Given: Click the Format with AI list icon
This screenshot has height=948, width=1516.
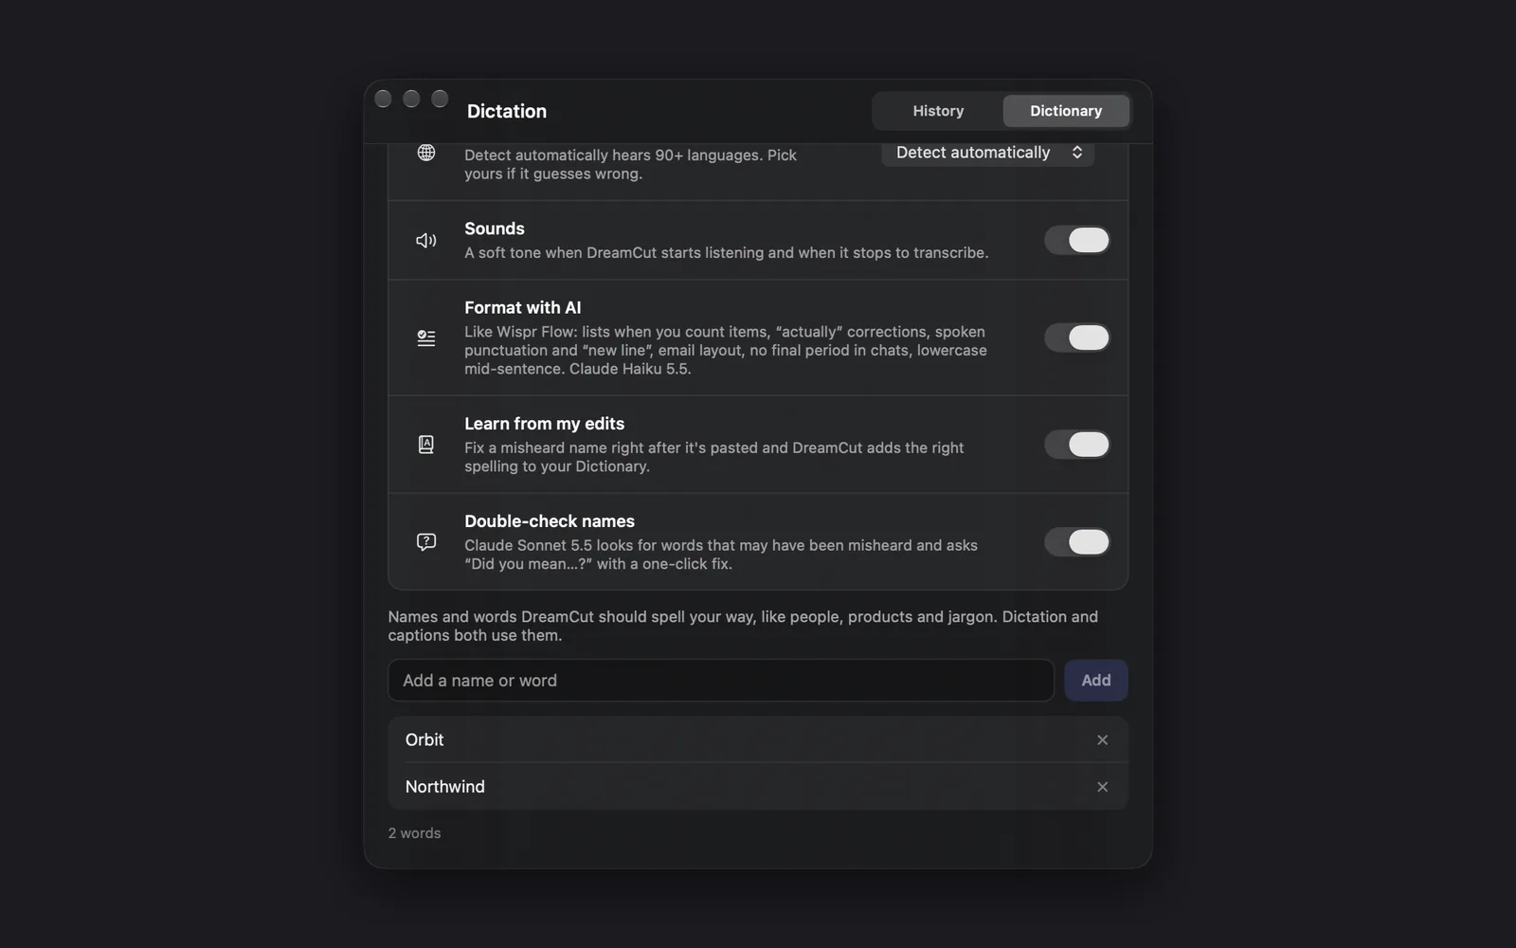Looking at the screenshot, I should 426,337.
